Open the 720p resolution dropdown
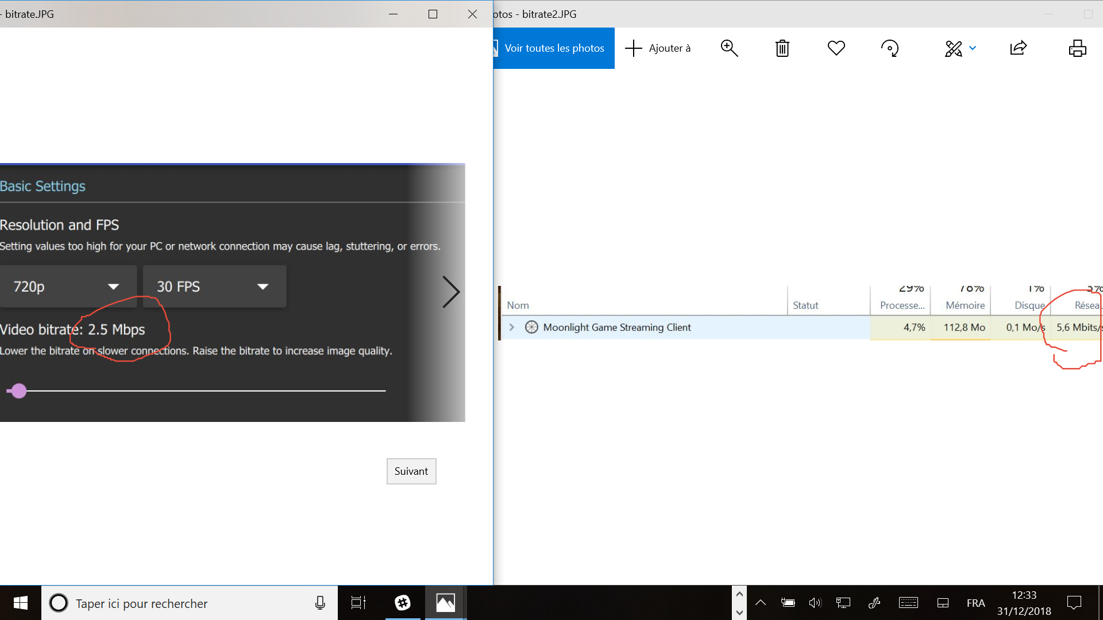Screen dimensions: 1103x620 tap(68, 286)
